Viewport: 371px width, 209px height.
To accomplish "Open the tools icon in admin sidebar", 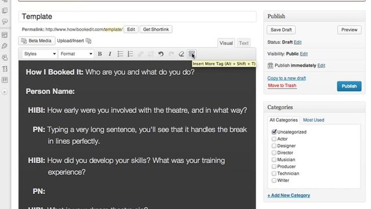I will (5, 69).
